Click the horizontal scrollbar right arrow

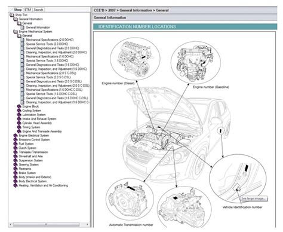(x=87, y=224)
